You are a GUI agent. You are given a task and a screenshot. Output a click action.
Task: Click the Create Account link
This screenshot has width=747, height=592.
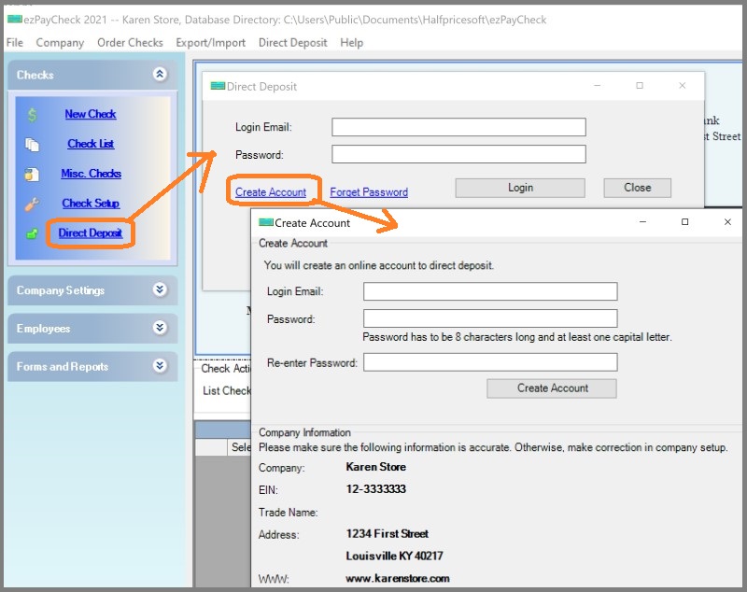click(271, 192)
